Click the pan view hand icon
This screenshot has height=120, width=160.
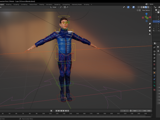[150, 27]
